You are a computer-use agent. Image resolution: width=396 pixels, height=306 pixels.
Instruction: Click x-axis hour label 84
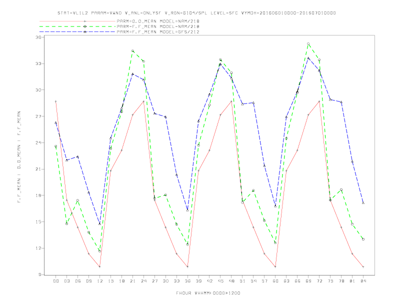[363, 281]
